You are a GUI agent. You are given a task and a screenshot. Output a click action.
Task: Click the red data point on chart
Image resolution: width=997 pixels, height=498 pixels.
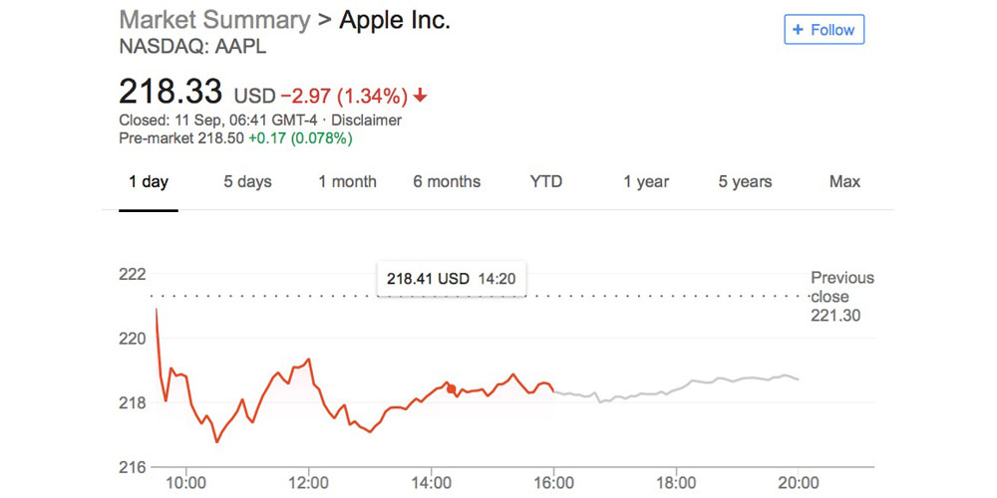pyautogui.click(x=451, y=388)
